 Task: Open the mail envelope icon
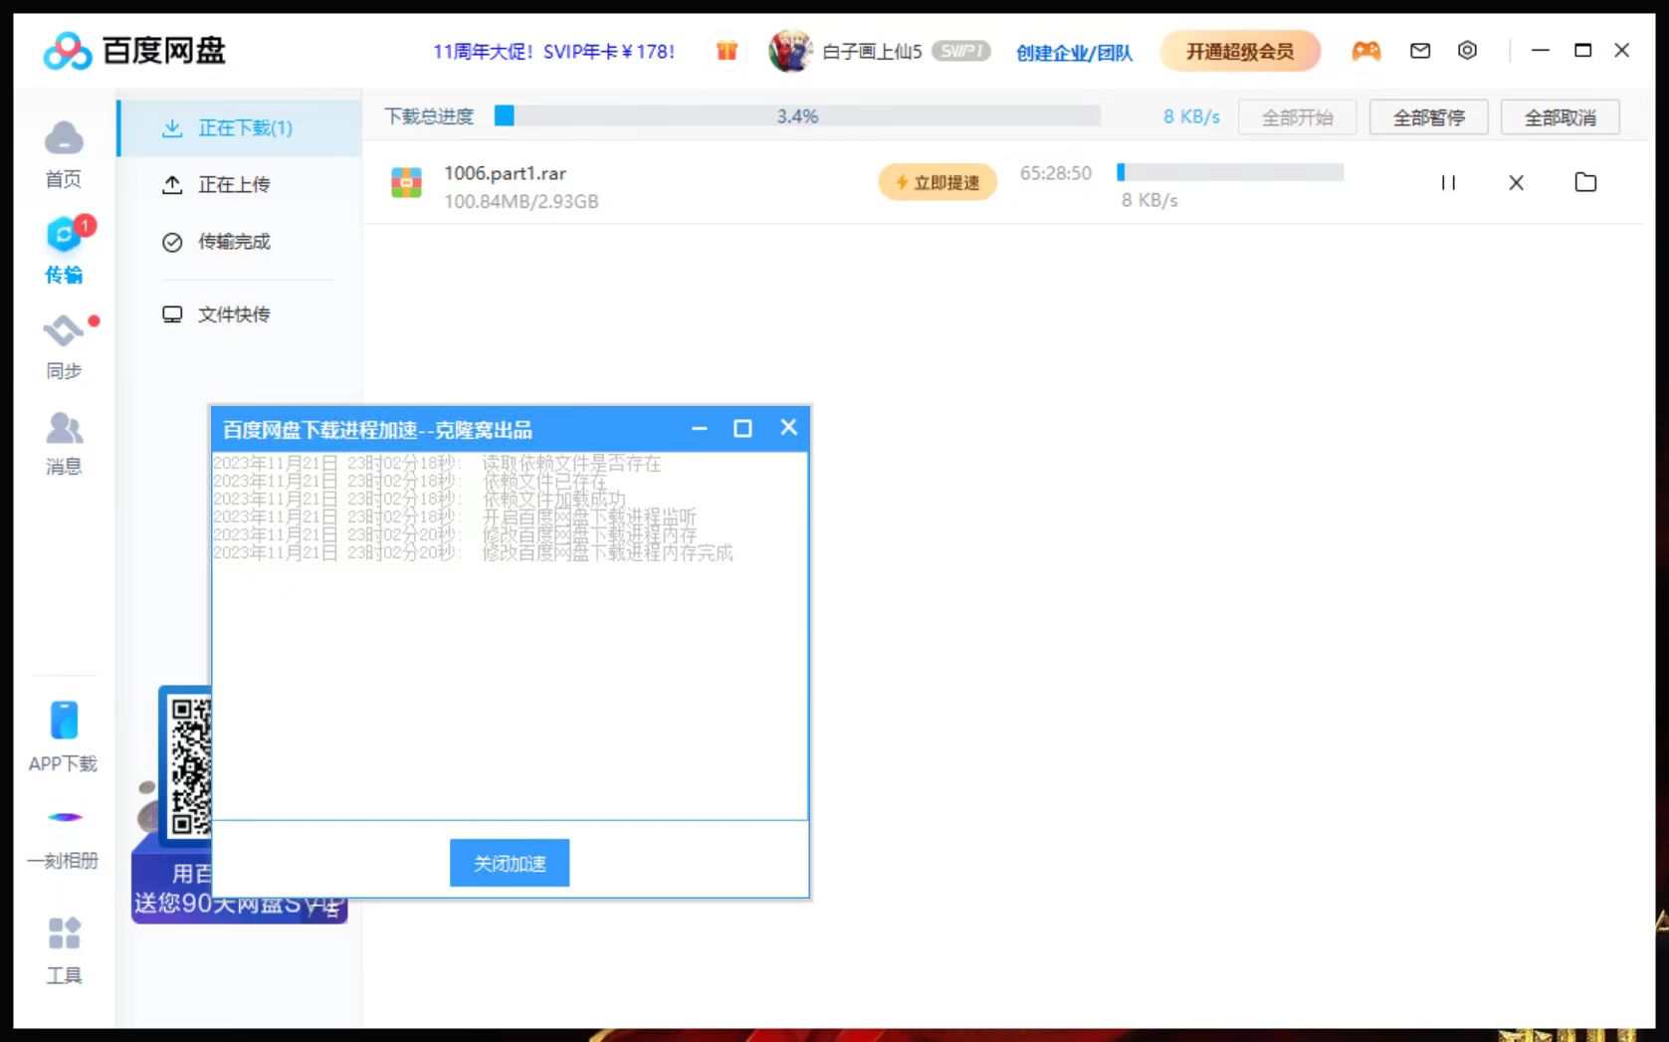(x=1420, y=51)
